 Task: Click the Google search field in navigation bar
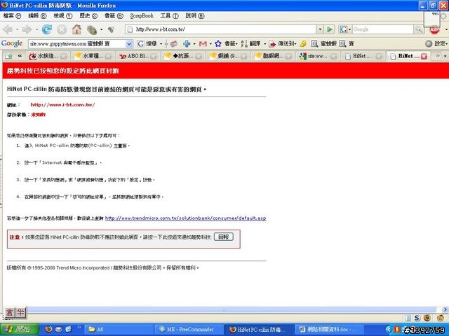pos(383,29)
